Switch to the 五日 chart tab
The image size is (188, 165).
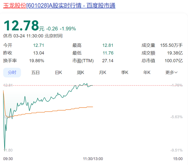pyautogui.click(x=36, y=73)
